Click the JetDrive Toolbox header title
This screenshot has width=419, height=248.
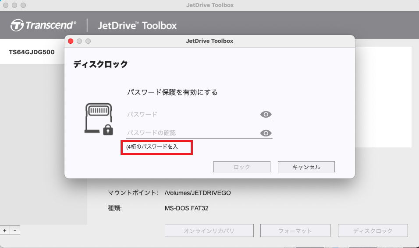(137, 26)
